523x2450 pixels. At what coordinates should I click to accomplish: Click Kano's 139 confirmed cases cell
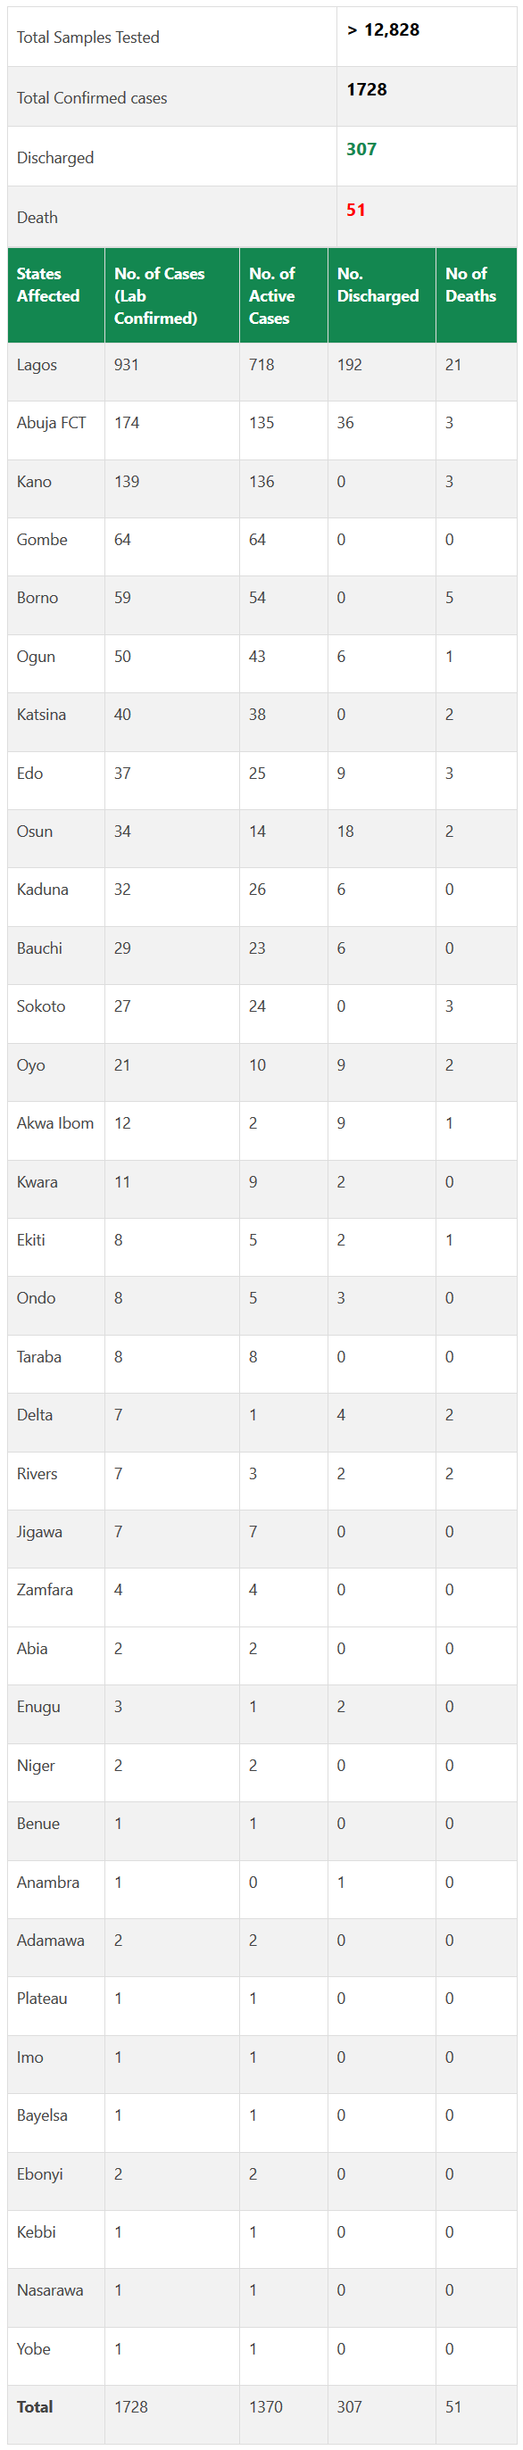127,481
